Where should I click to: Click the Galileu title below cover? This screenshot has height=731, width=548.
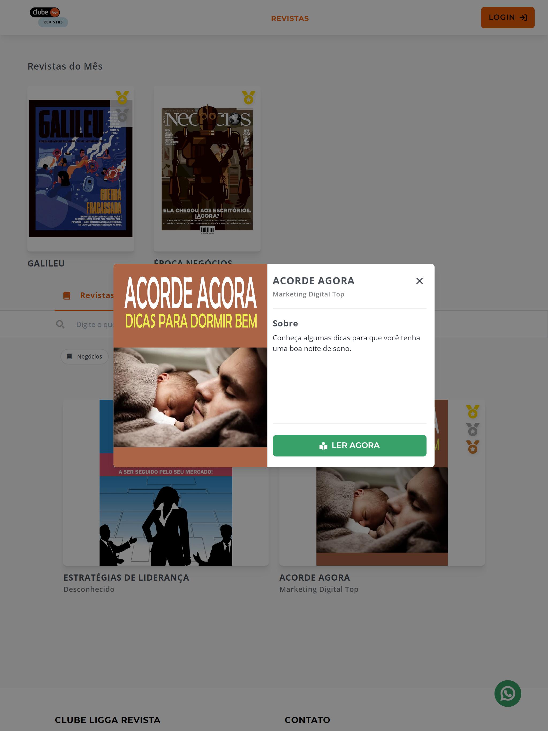[46, 263]
